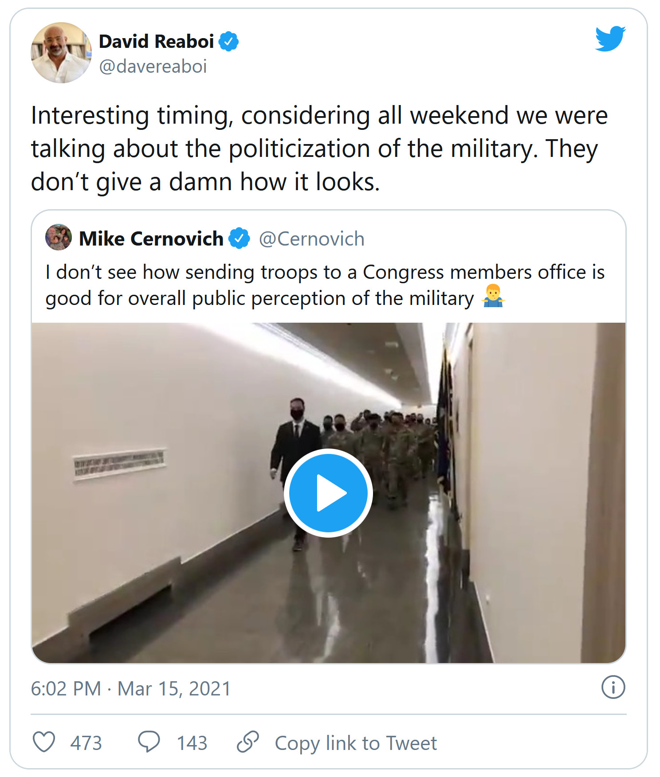Click David Reaboi's verified badge
The height and width of the screenshot is (777, 660).
point(229,42)
